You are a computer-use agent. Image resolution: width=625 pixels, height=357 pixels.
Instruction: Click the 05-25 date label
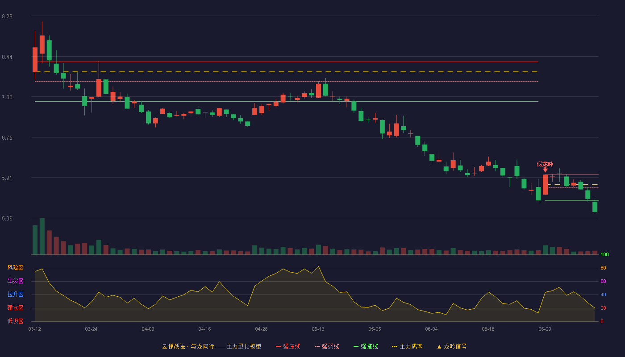(375, 329)
